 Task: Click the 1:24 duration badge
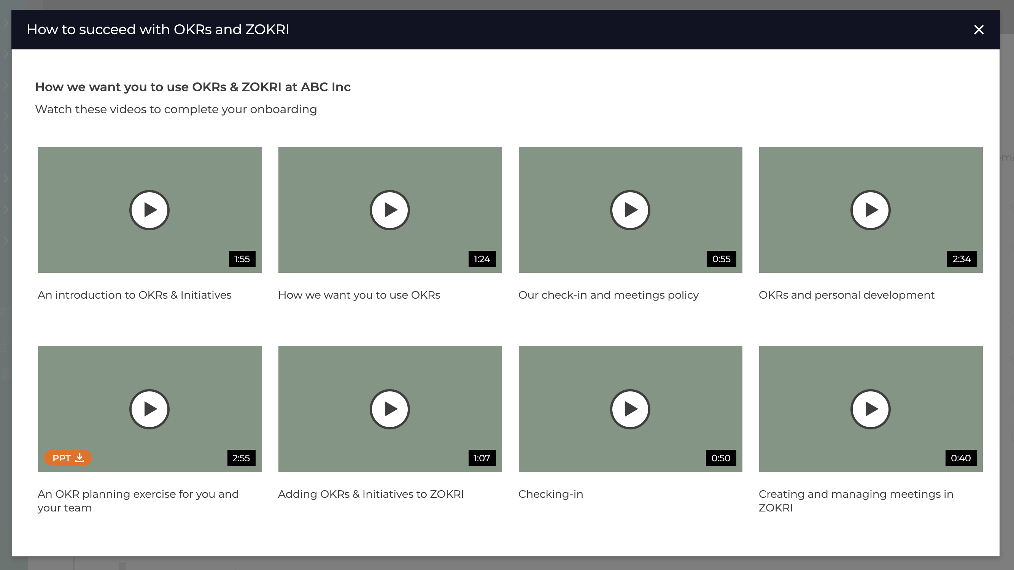click(482, 259)
